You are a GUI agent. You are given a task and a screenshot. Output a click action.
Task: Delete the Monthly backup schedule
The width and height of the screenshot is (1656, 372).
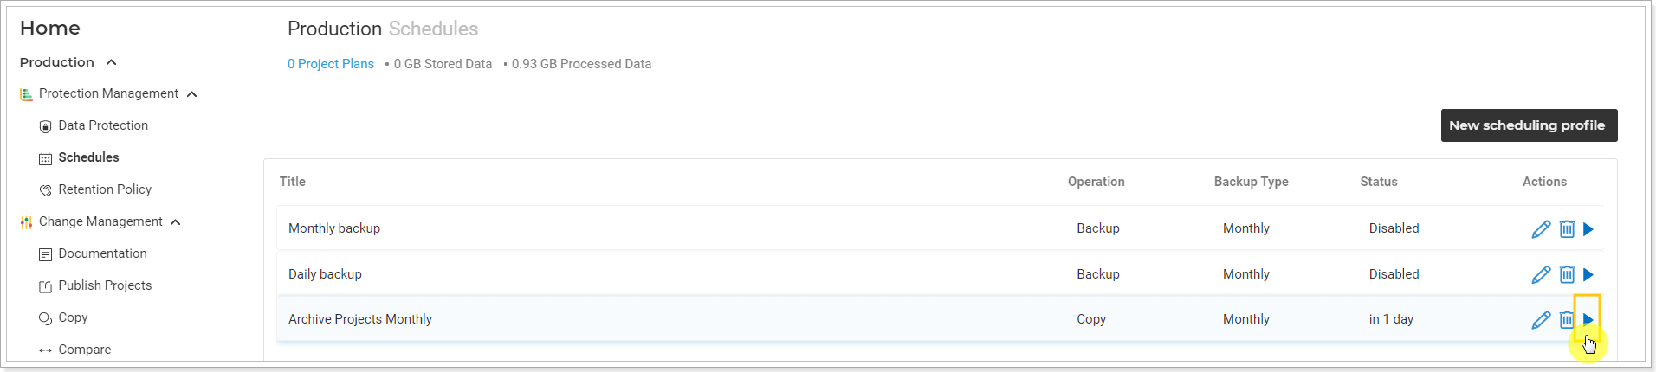(x=1567, y=229)
